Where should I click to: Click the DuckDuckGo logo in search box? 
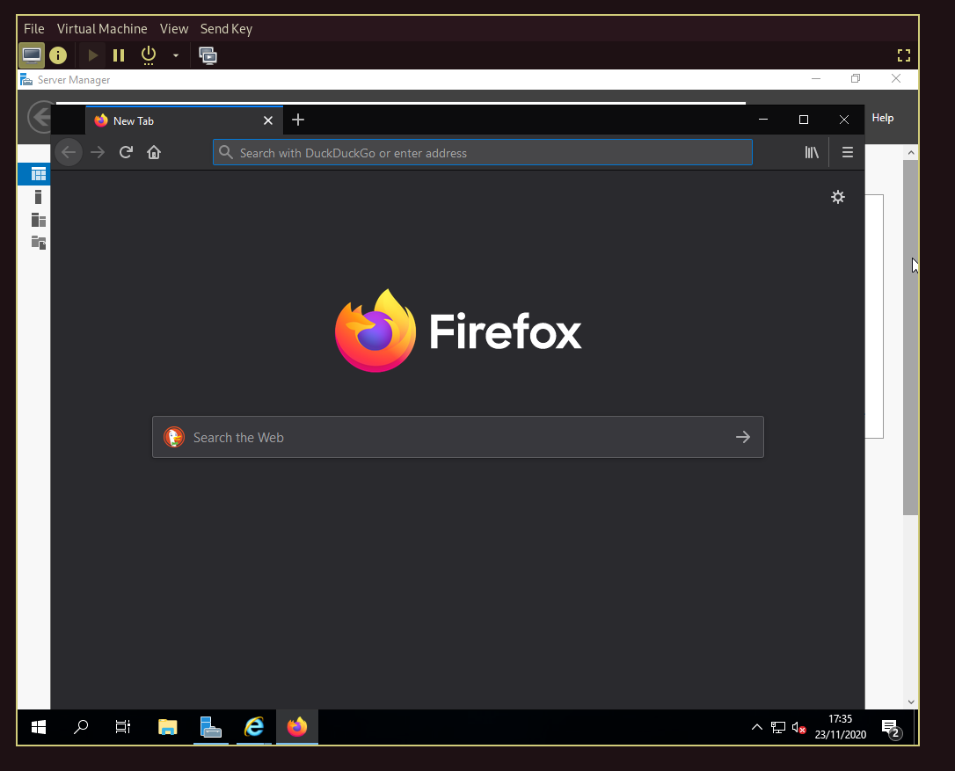174,437
